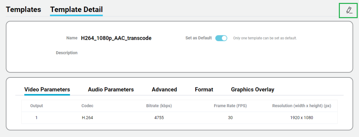Click the Codec column header

87,106
